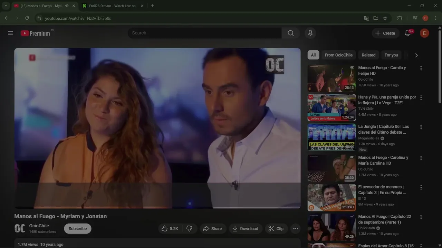This screenshot has width=442, height=248.
Task: Open more actions ellipsis under video
Action: pos(295,228)
